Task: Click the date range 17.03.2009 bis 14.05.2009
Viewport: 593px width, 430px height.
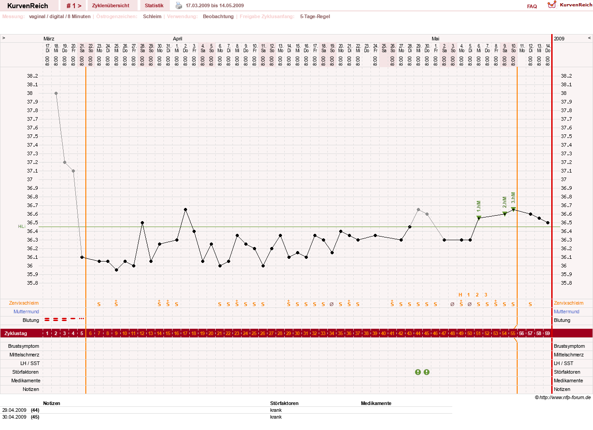Action: [x=215, y=5]
